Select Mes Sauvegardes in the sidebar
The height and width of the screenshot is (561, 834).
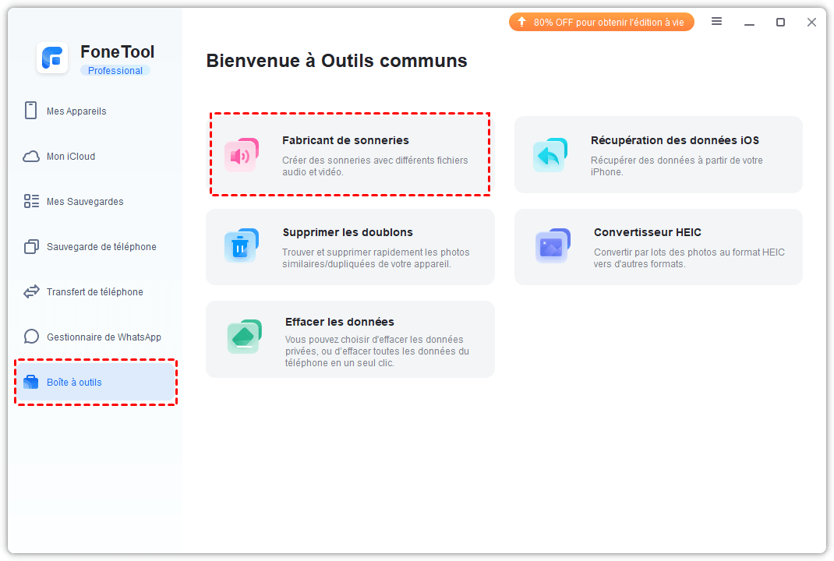point(85,202)
